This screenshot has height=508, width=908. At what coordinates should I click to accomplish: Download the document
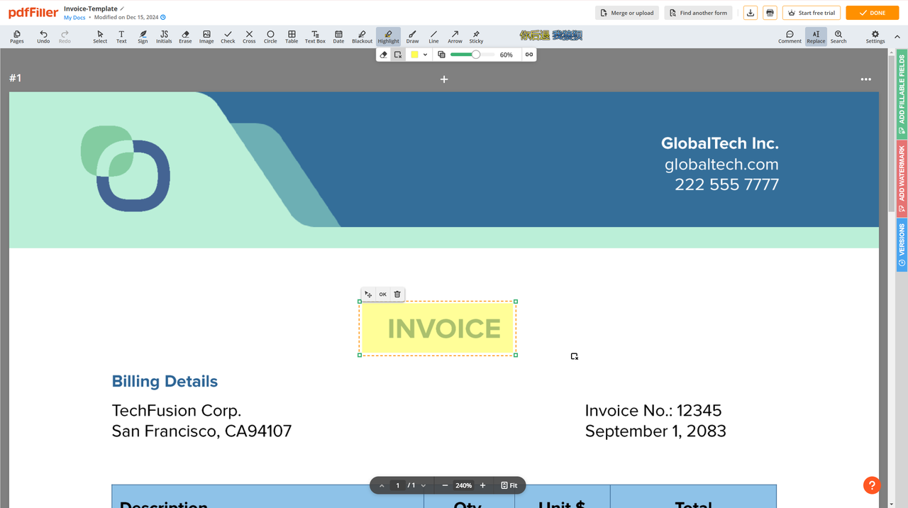coord(751,13)
